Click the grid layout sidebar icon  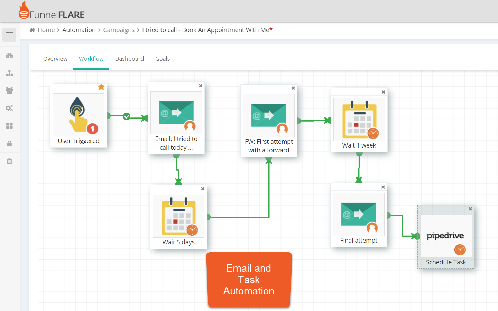9,126
